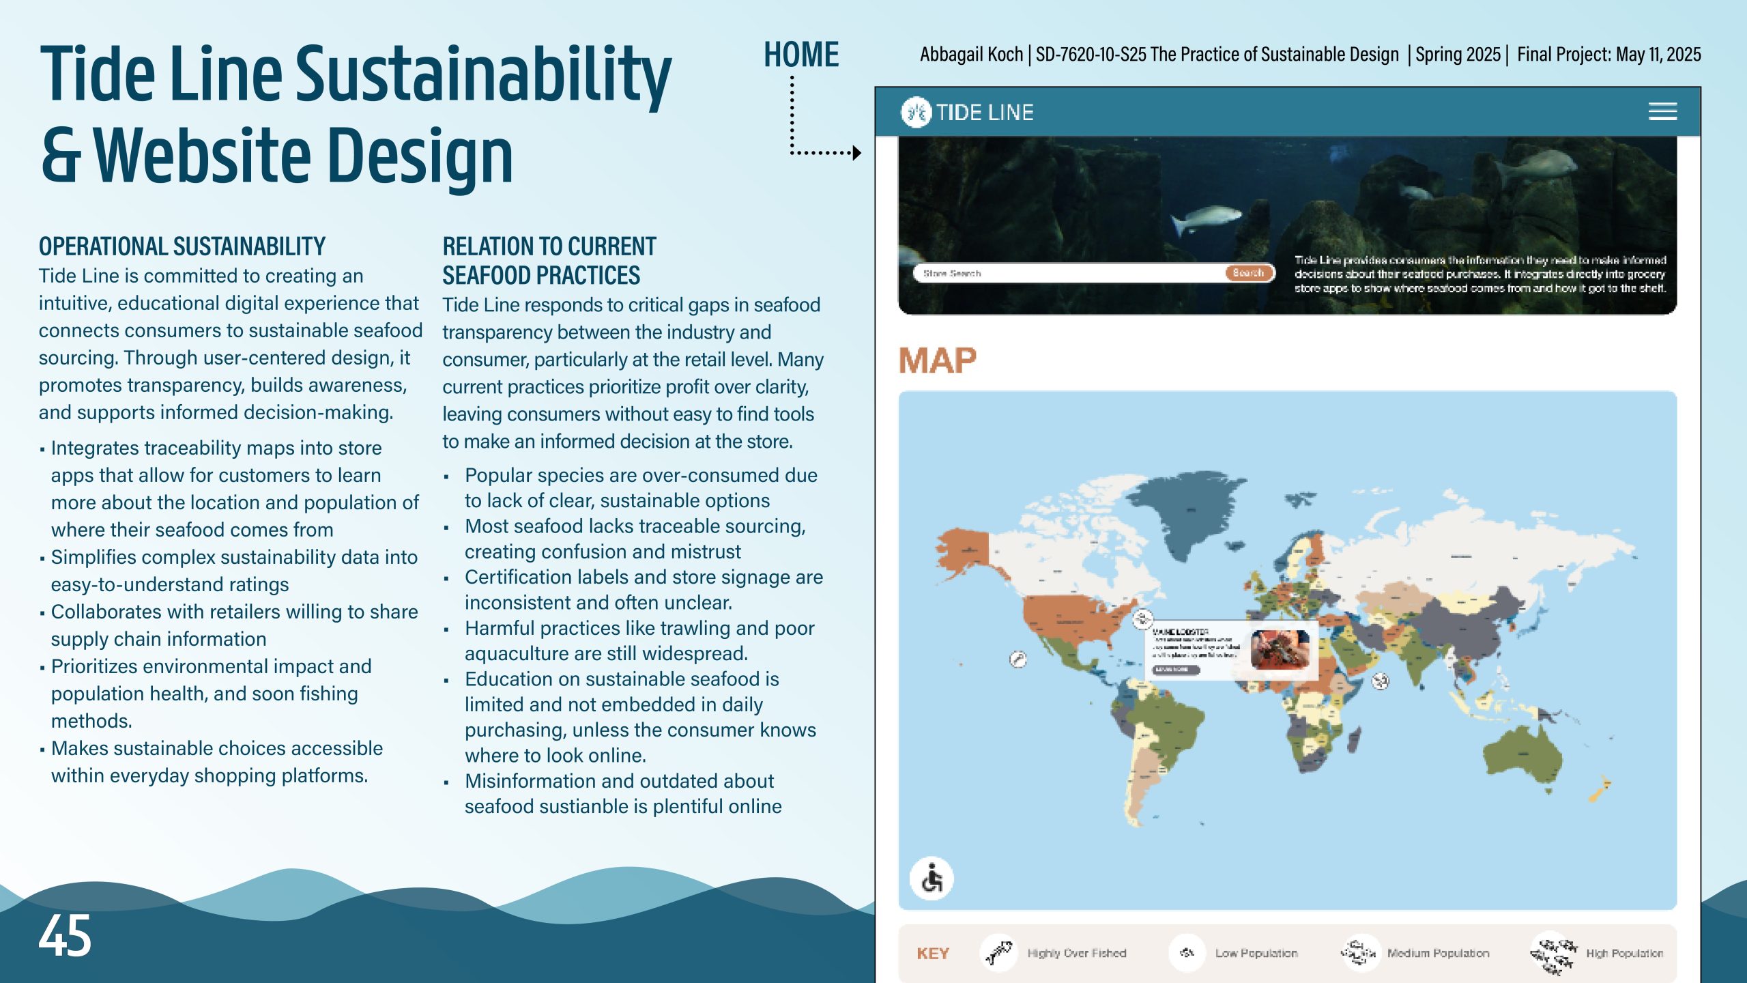Click the author name Abbagail Koch
The width and height of the screenshot is (1747, 983).
tap(971, 55)
